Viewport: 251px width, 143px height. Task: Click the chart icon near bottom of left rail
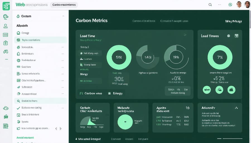(6, 117)
